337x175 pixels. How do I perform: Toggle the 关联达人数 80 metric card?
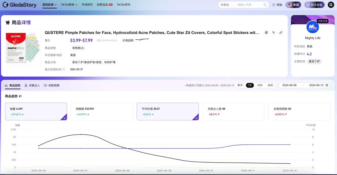234,111
